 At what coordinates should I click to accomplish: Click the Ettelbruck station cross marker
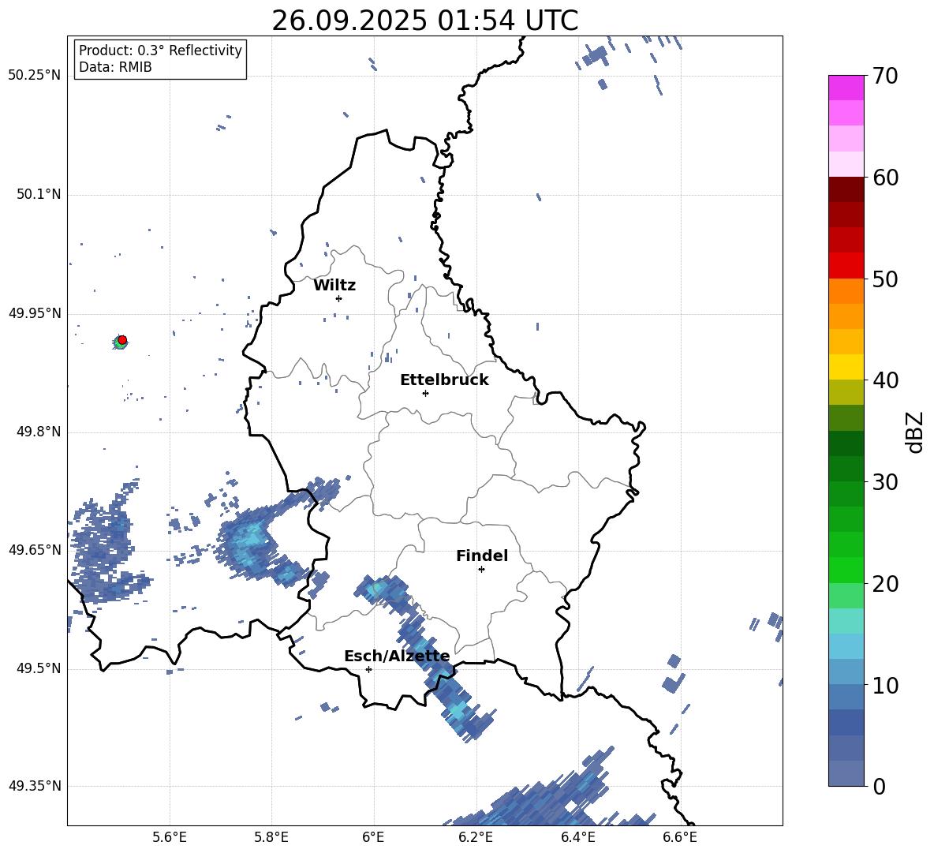pyautogui.click(x=425, y=393)
